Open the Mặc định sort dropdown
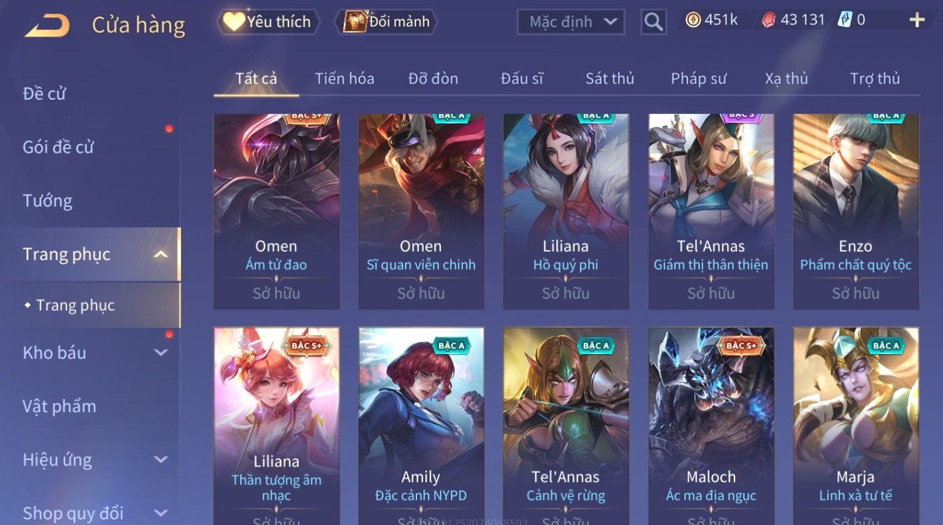The image size is (943, 525). (x=571, y=22)
